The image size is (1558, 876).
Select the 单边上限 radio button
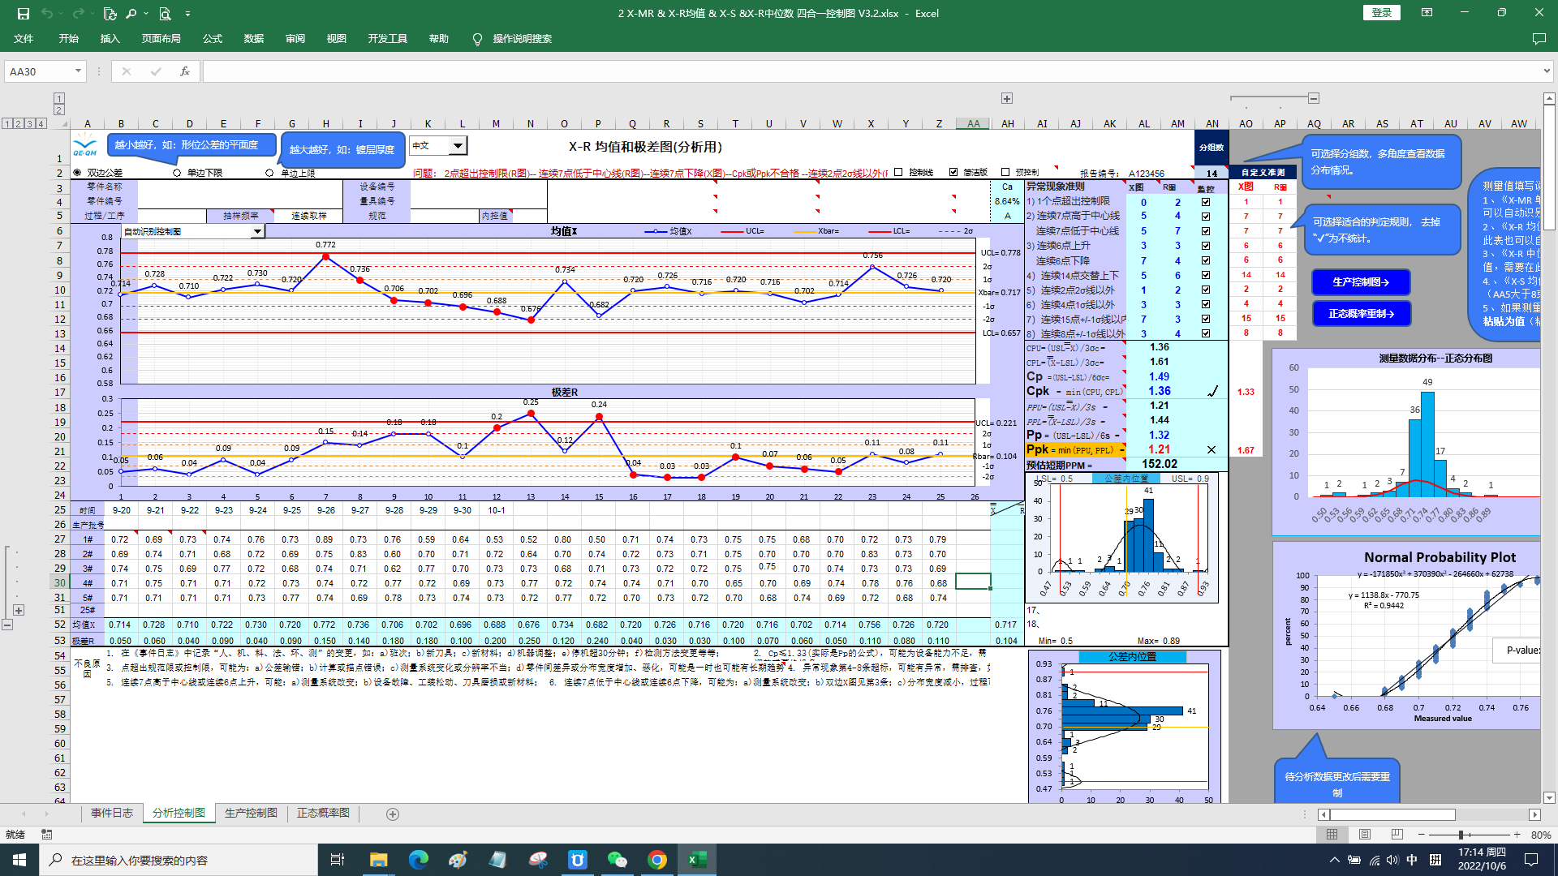[x=269, y=173]
